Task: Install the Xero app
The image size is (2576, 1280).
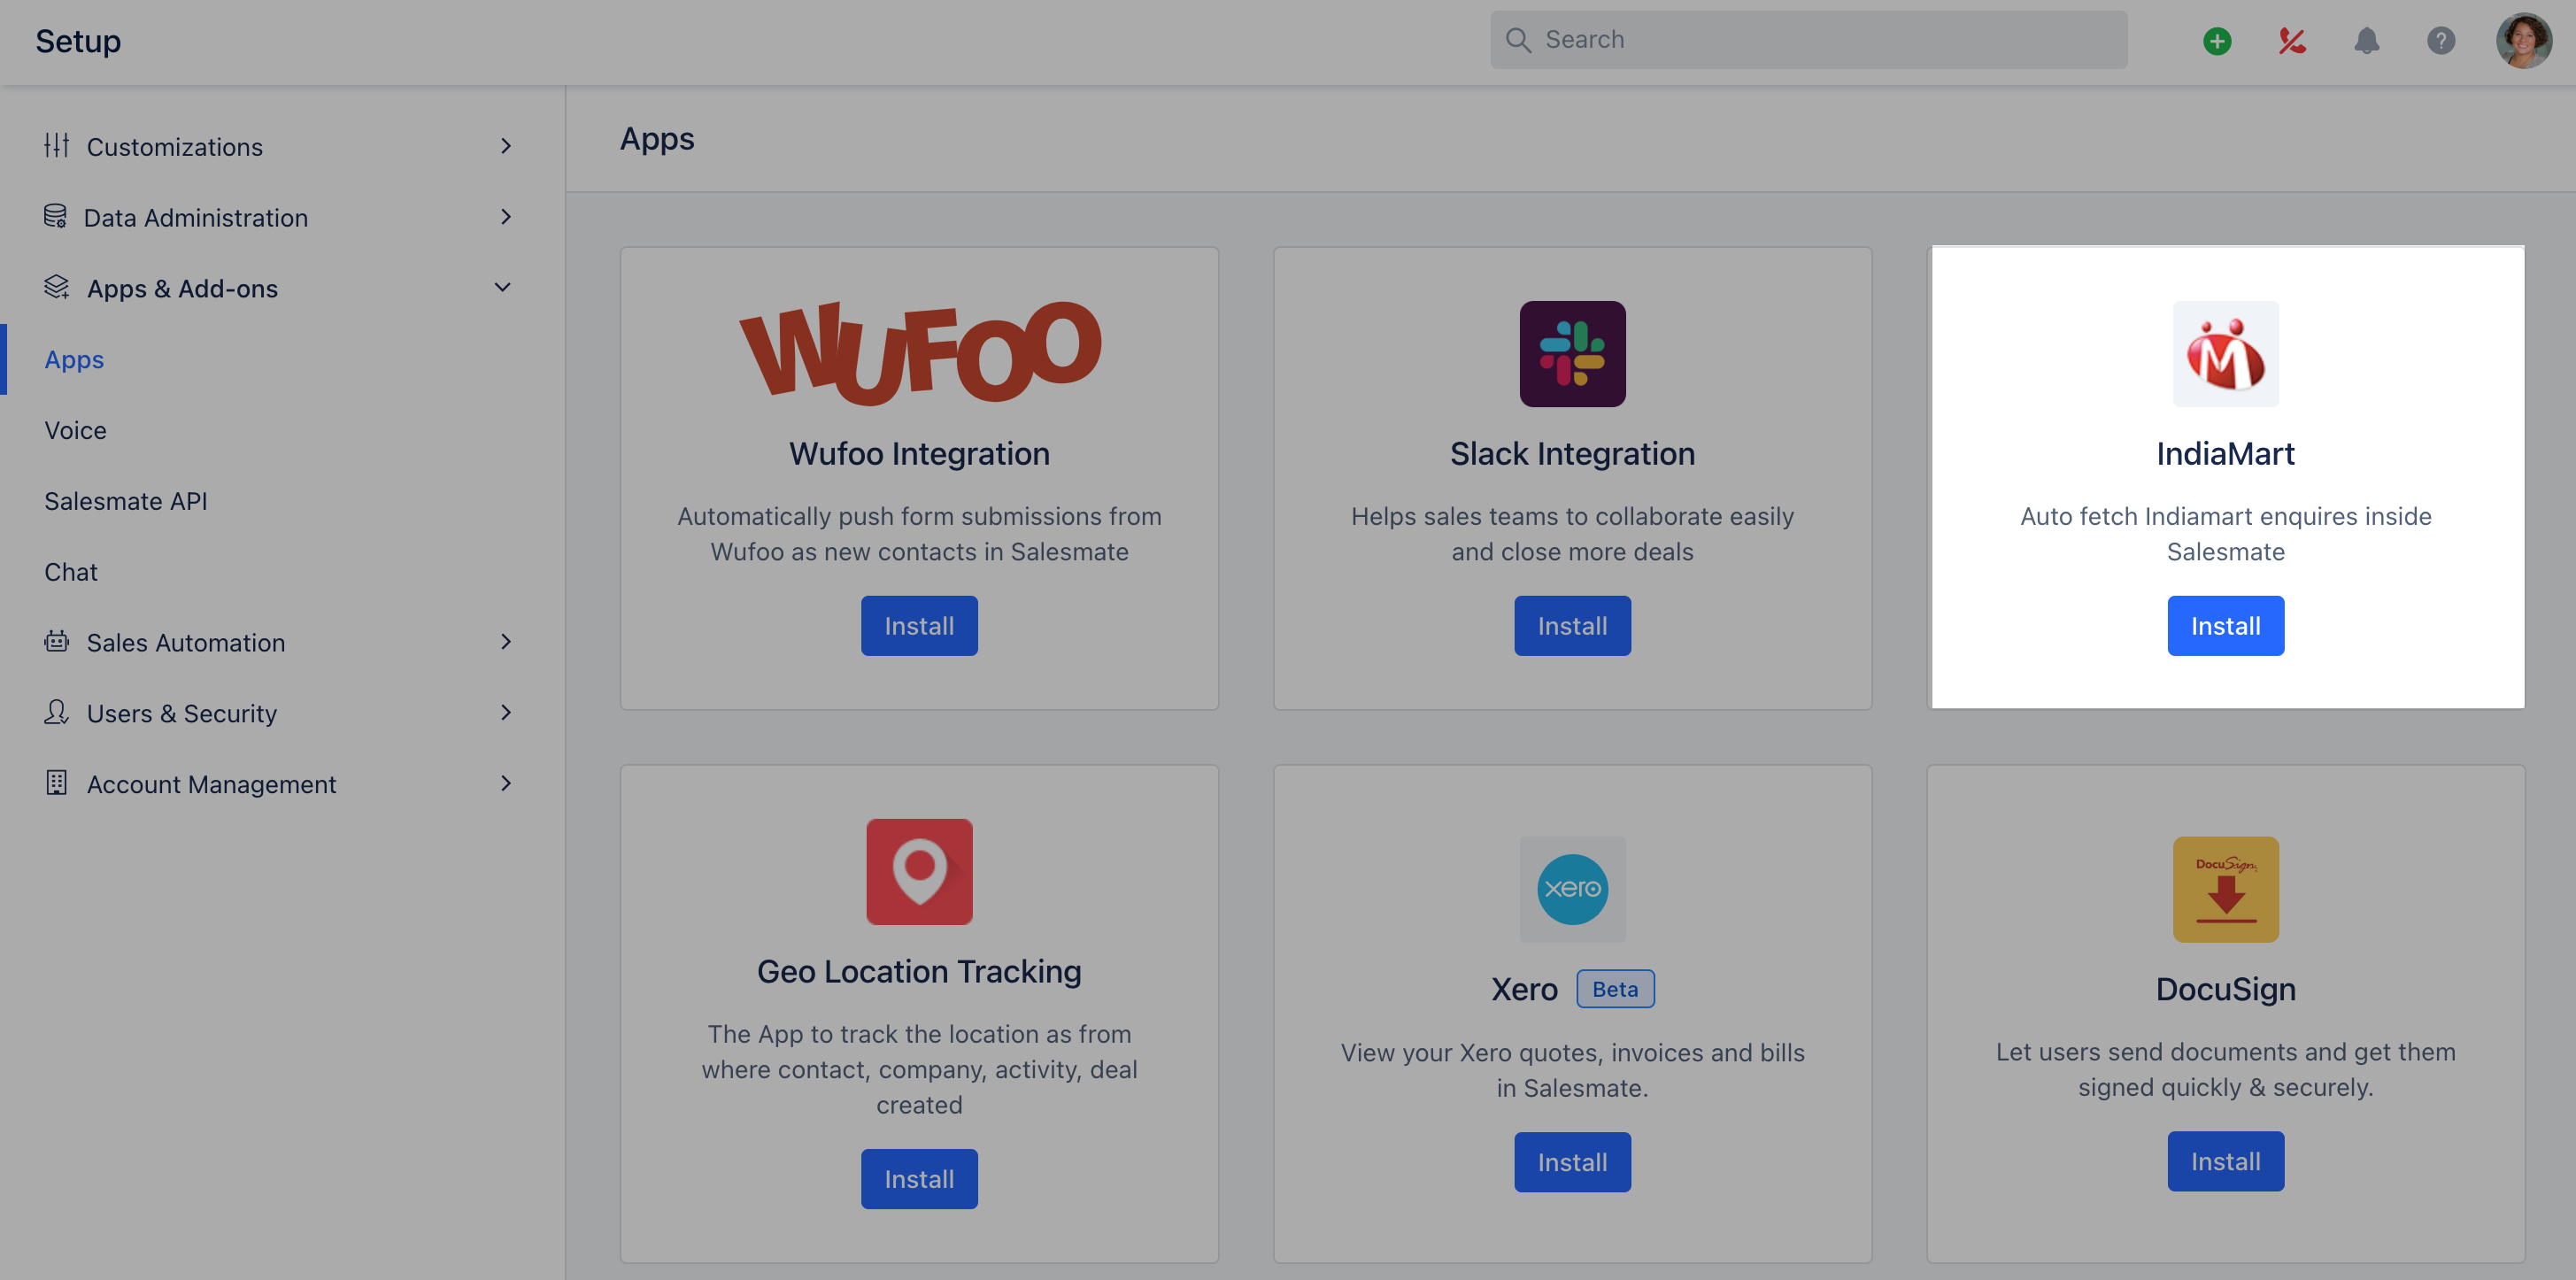Action: 1573,1162
